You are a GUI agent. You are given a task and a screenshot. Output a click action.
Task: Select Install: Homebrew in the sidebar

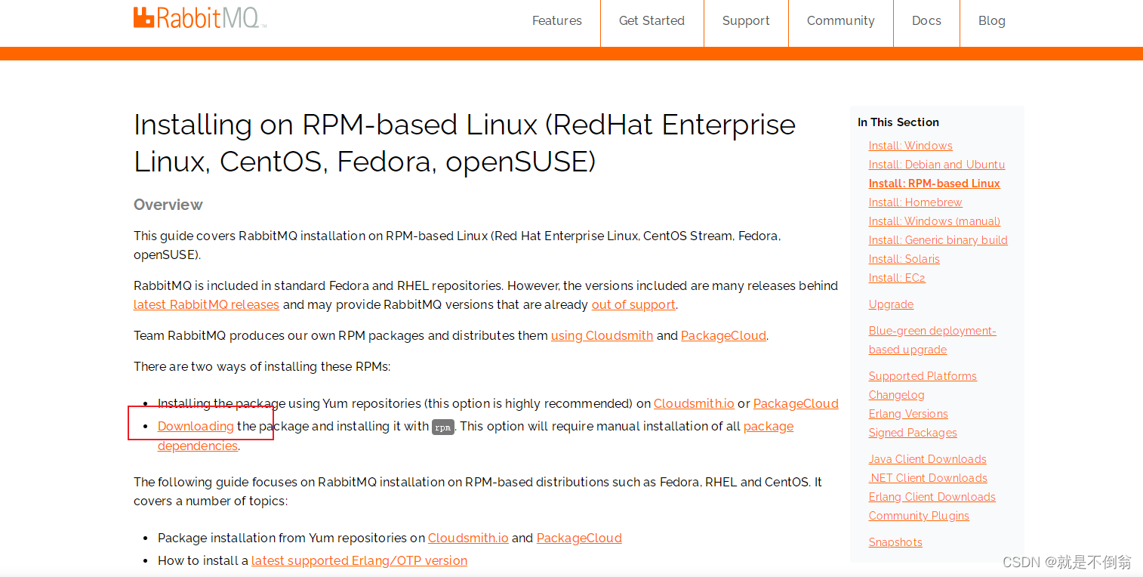click(x=915, y=202)
